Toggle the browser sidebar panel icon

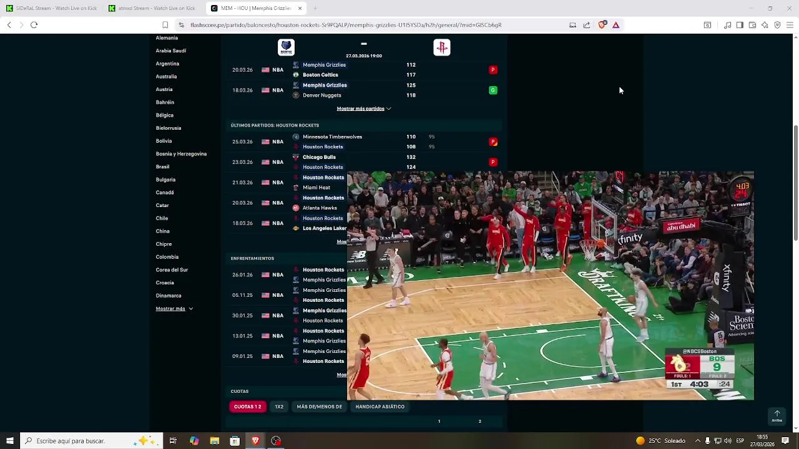pos(740,25)
